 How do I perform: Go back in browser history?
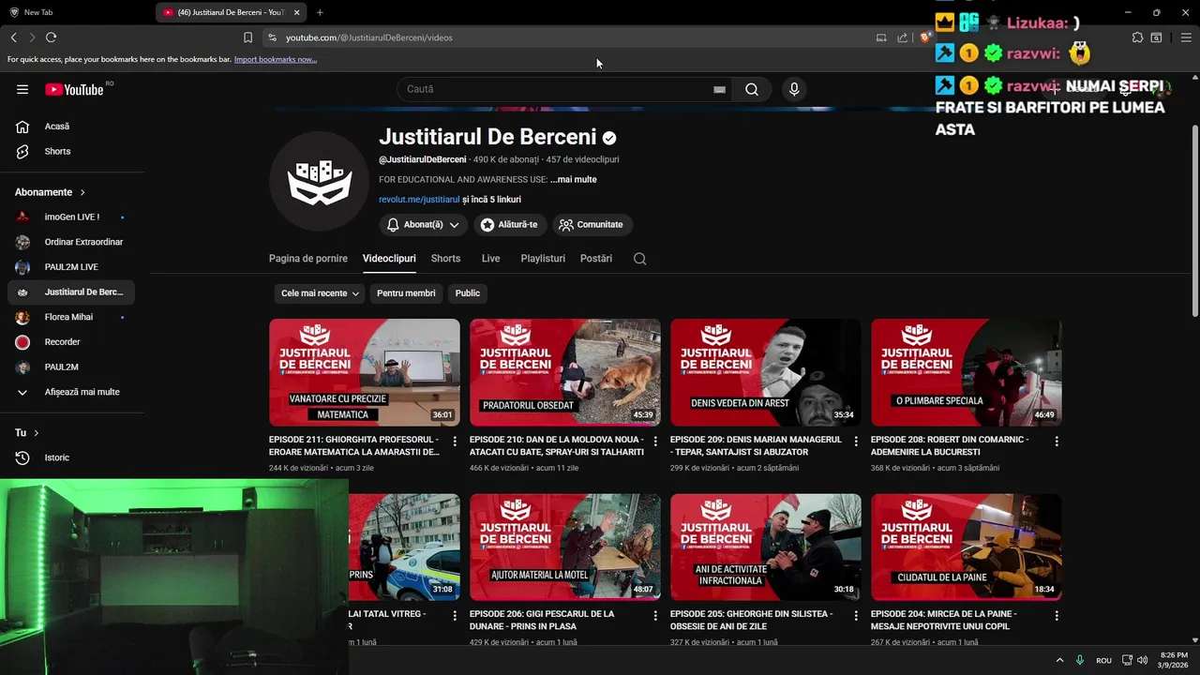click(x=13, y=37)
